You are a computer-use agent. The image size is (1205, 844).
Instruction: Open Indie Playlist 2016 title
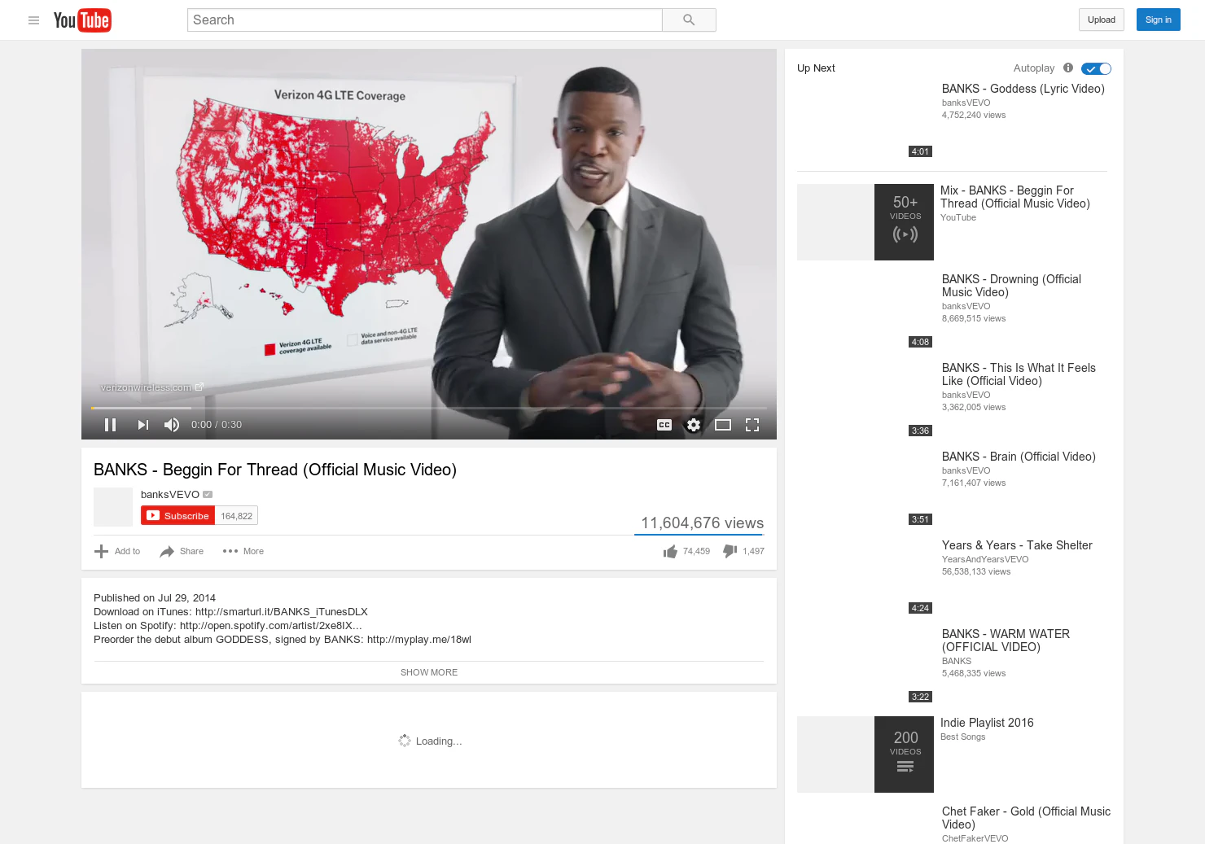987,723
